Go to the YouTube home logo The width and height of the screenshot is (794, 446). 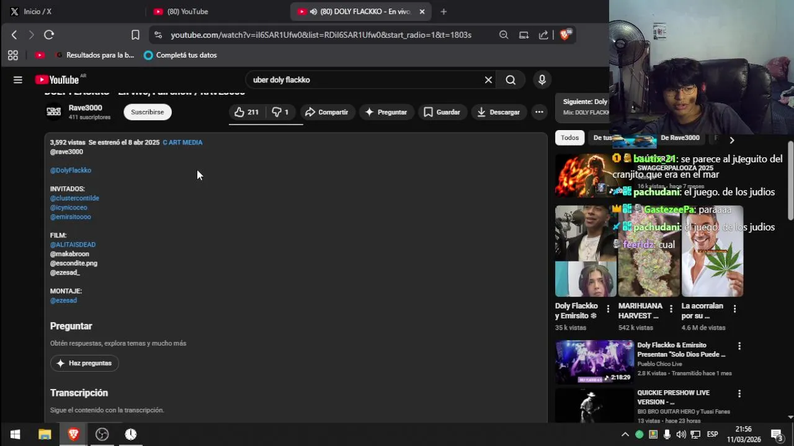(x=57, y=80)
